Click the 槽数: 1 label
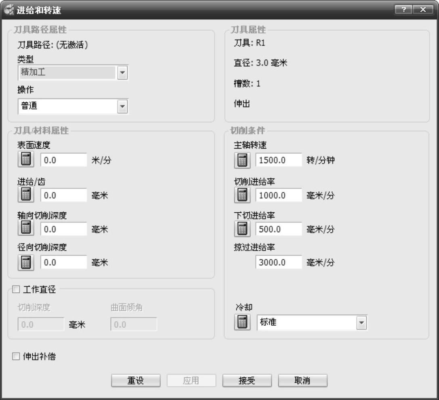 pyautogui.click(x=247, y=84)
